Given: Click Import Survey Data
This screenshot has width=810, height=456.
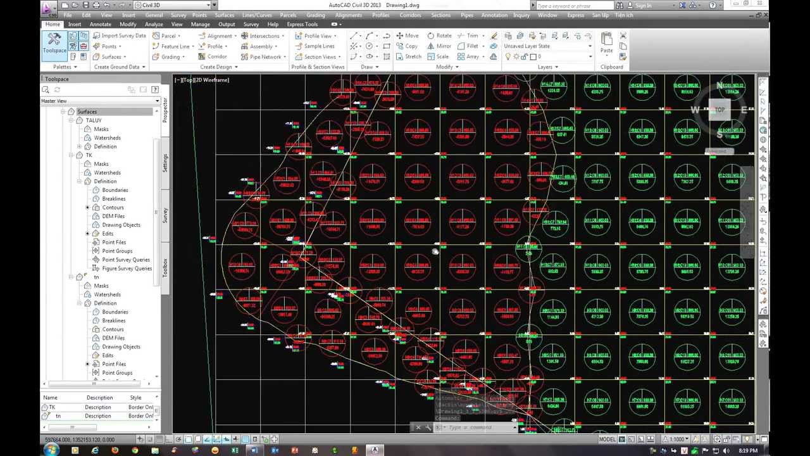Looking at the screenshot, I should (119, 36).
